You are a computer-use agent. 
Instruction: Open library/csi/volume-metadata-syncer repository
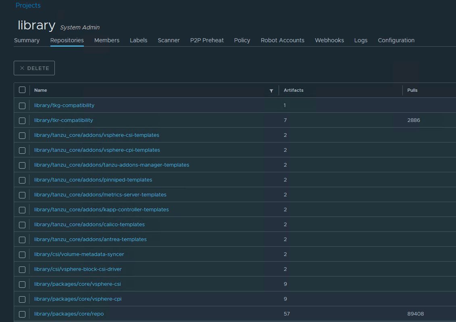click(x=79, y=254)
